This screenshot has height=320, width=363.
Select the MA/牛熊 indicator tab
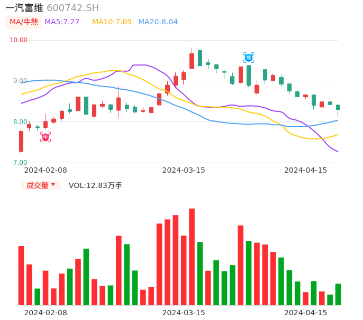pyautogui.click(x=24, y=22)
